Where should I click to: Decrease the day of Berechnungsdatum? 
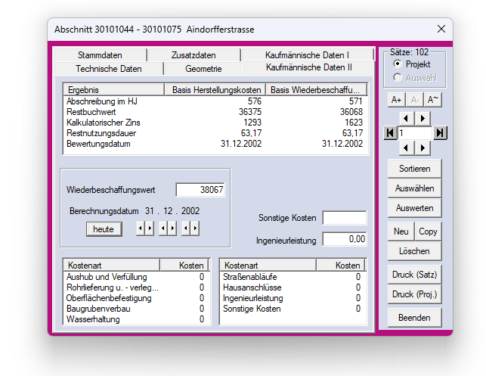tap(140, 228)
